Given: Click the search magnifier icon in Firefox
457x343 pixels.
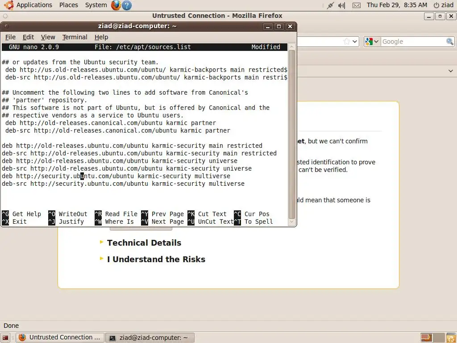Looking at the screenshot, I should 450,42.
